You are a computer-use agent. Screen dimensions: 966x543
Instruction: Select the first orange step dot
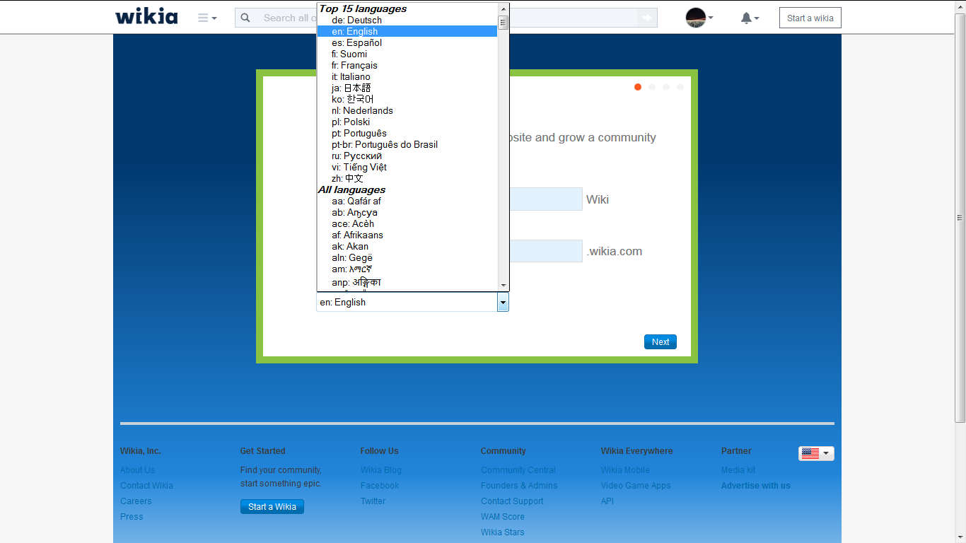[x=638, y=87]
